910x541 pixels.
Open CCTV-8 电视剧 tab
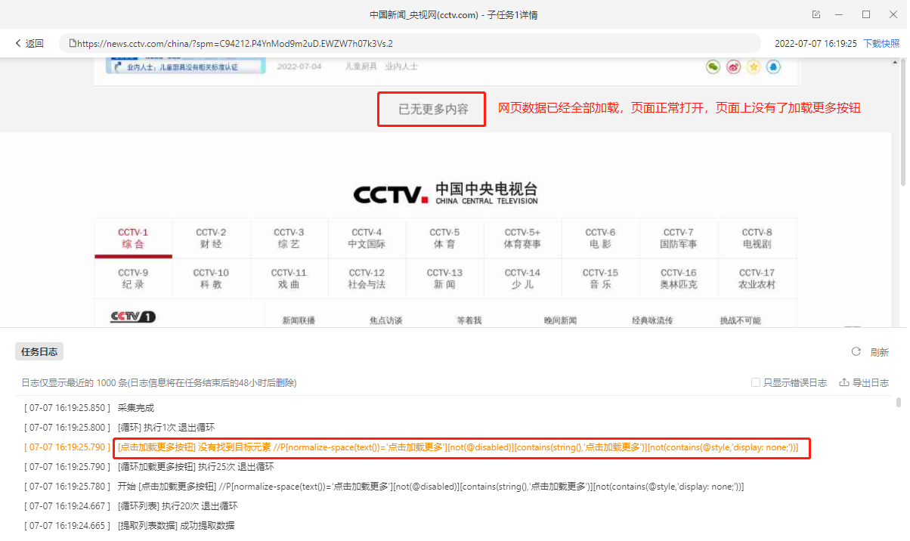[x=757, y=238]
